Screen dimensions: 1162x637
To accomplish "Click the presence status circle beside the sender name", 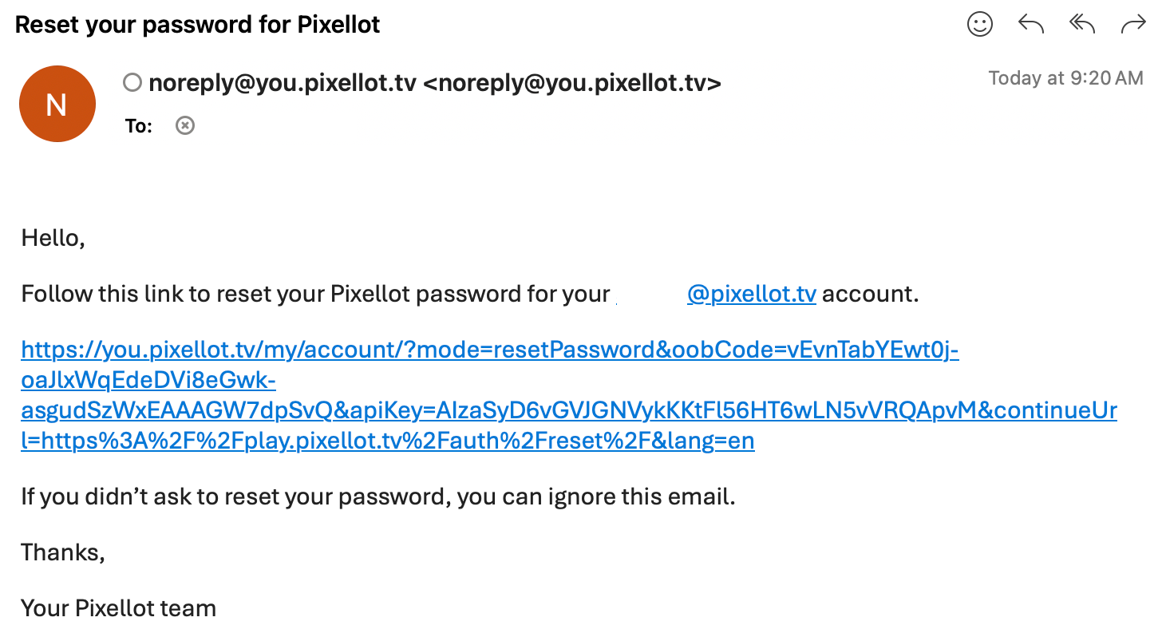I will (x=132, y=82).
